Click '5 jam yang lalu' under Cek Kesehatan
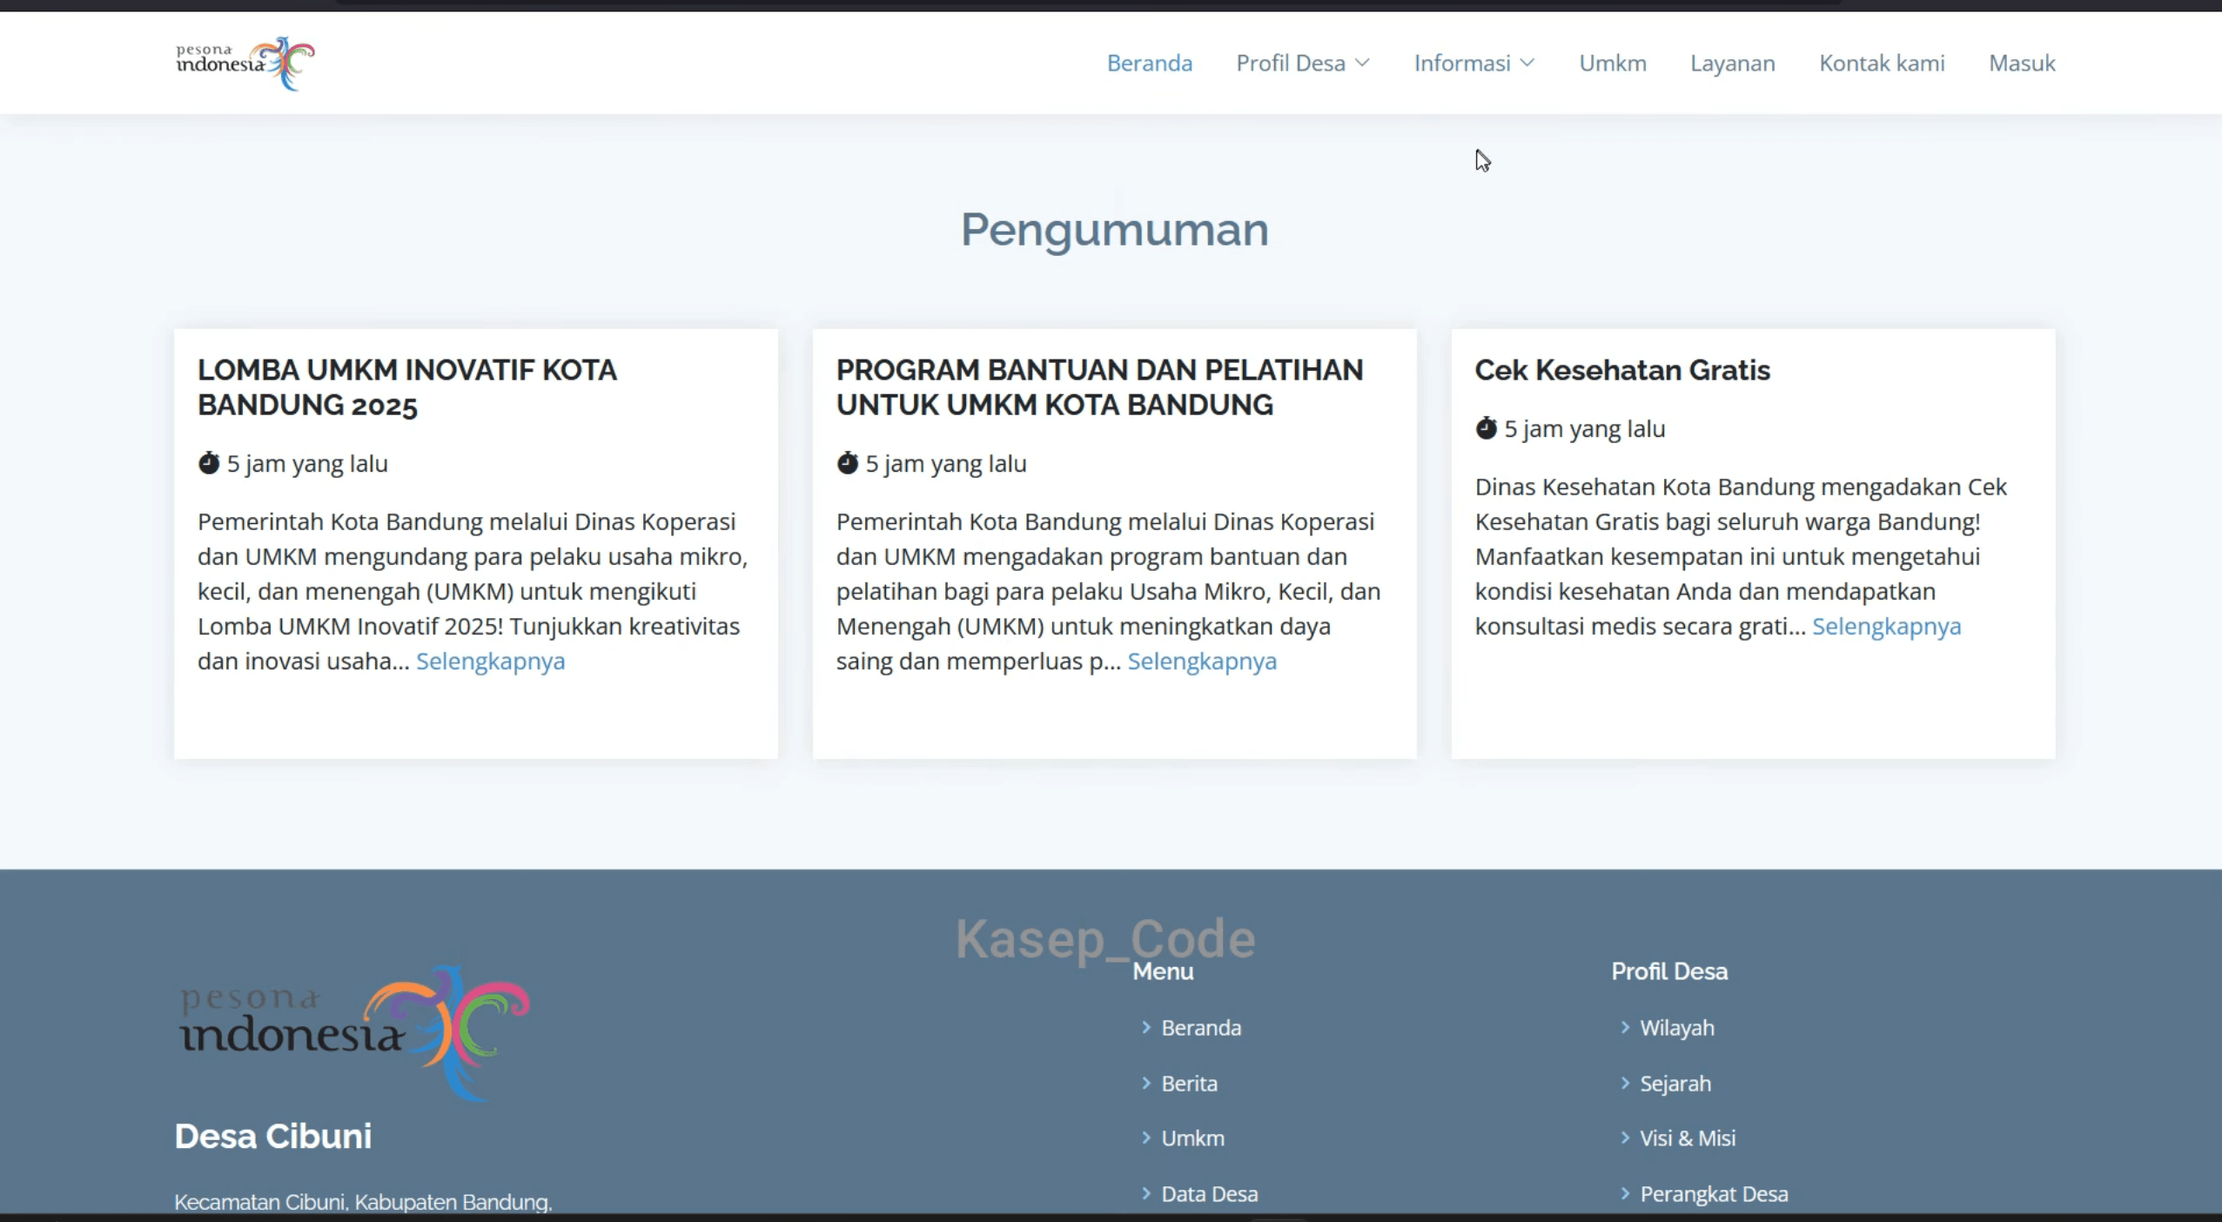 tap(1585, 428)
